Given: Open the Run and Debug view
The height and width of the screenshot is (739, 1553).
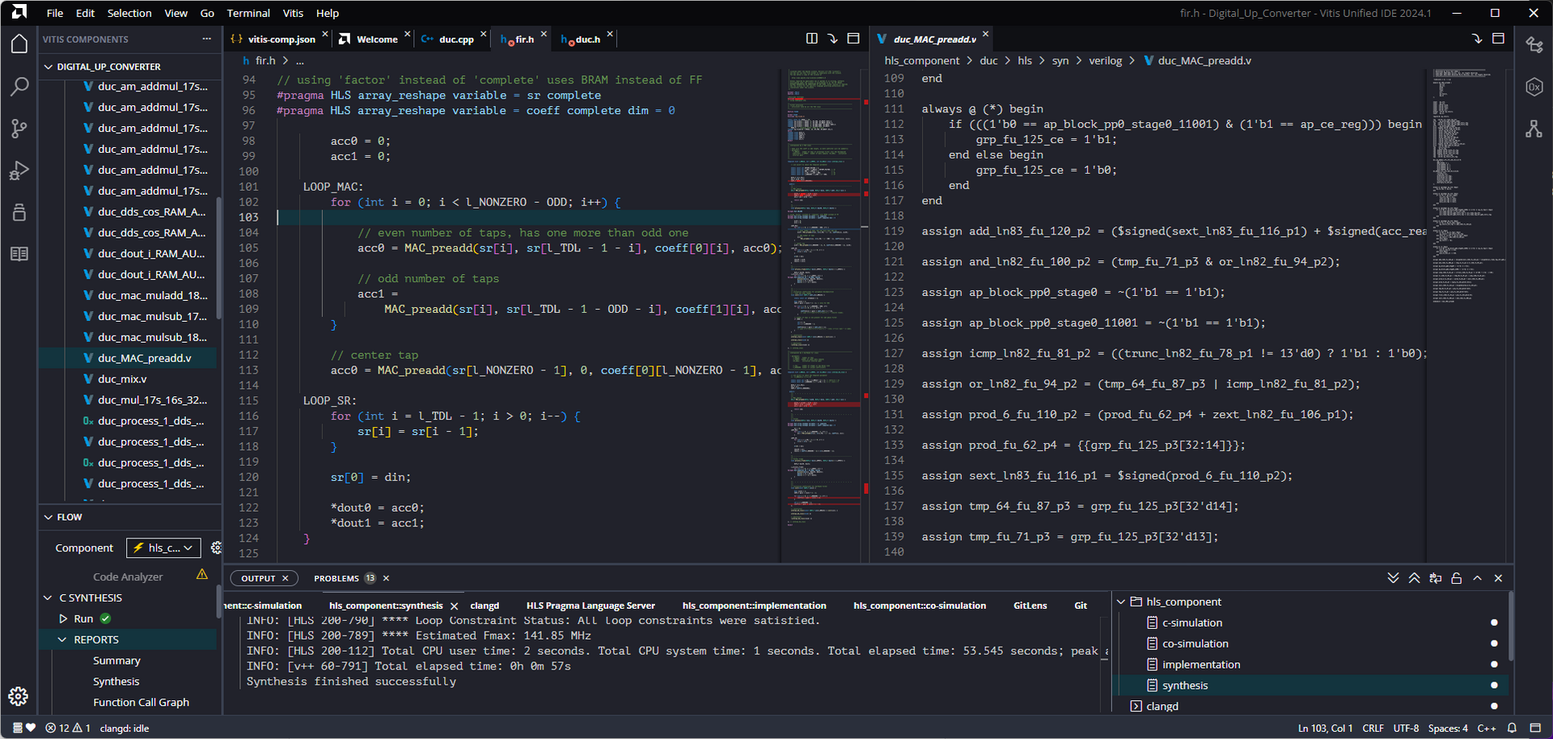Looking at the screenshot, I should pyautogui.click(x=19, y=171).
